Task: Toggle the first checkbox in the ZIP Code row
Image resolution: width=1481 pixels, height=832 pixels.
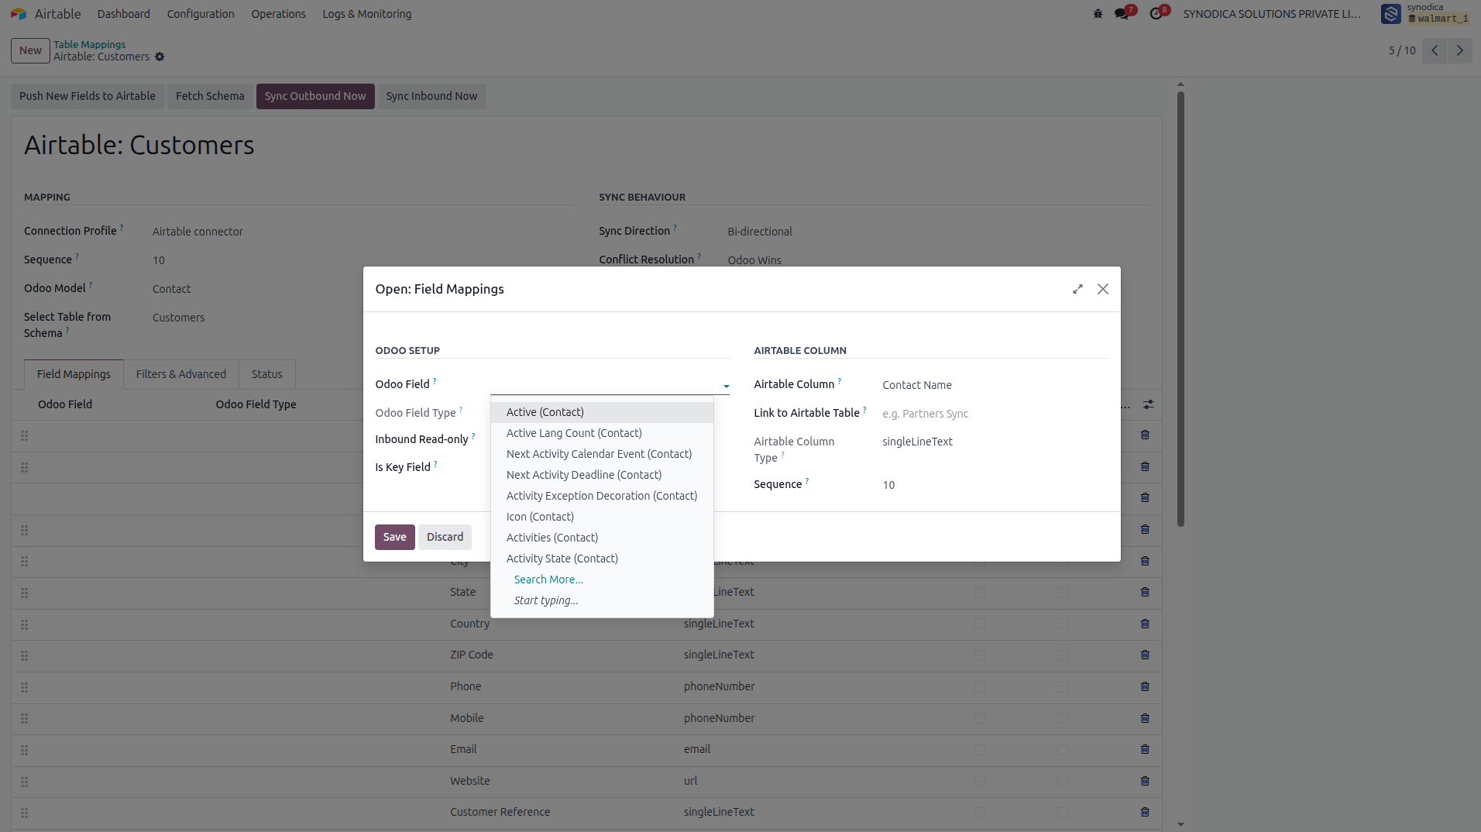Action: tap(980, 655)
